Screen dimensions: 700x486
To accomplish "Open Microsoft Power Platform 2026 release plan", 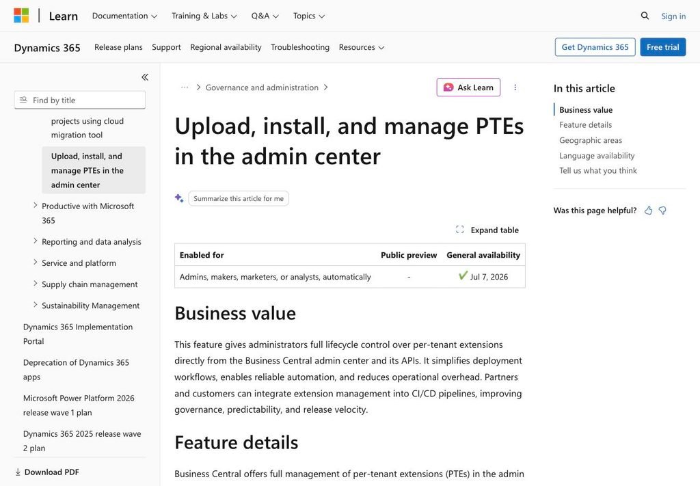I will pyautogui.click(x=79, y=405).
